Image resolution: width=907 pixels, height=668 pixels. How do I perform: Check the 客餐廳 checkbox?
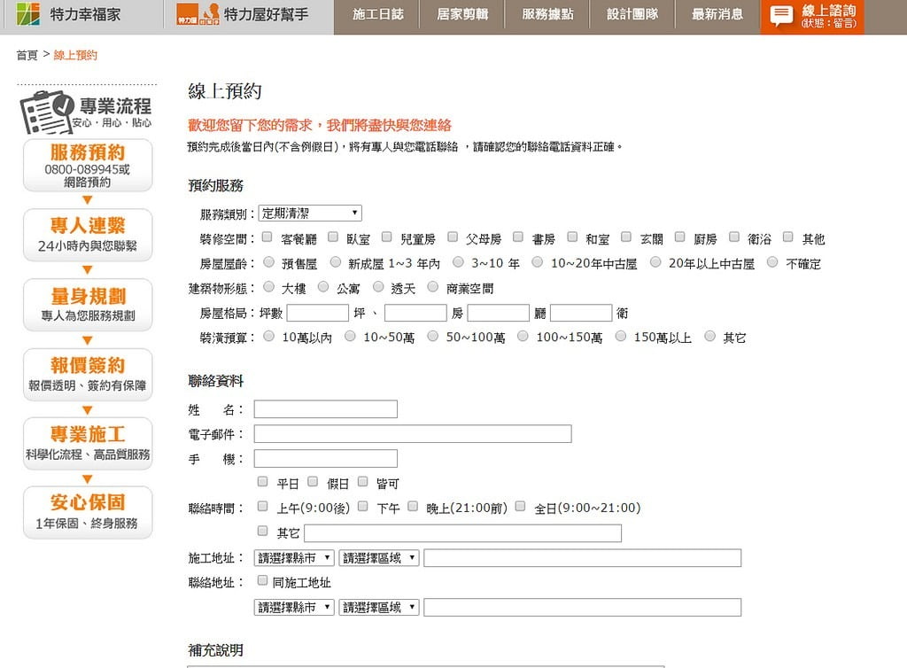pos(267,237)
